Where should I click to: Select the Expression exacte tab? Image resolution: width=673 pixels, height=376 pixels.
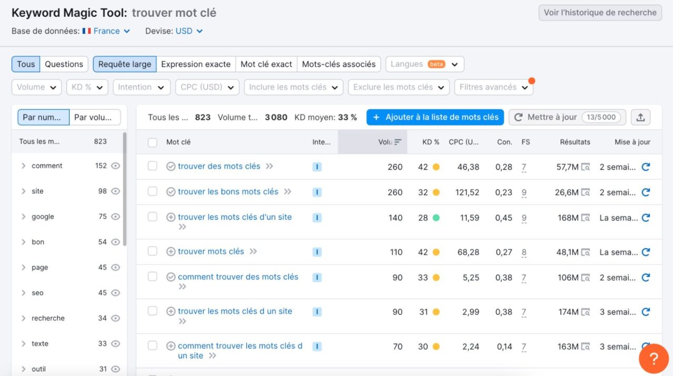[196, 64]
